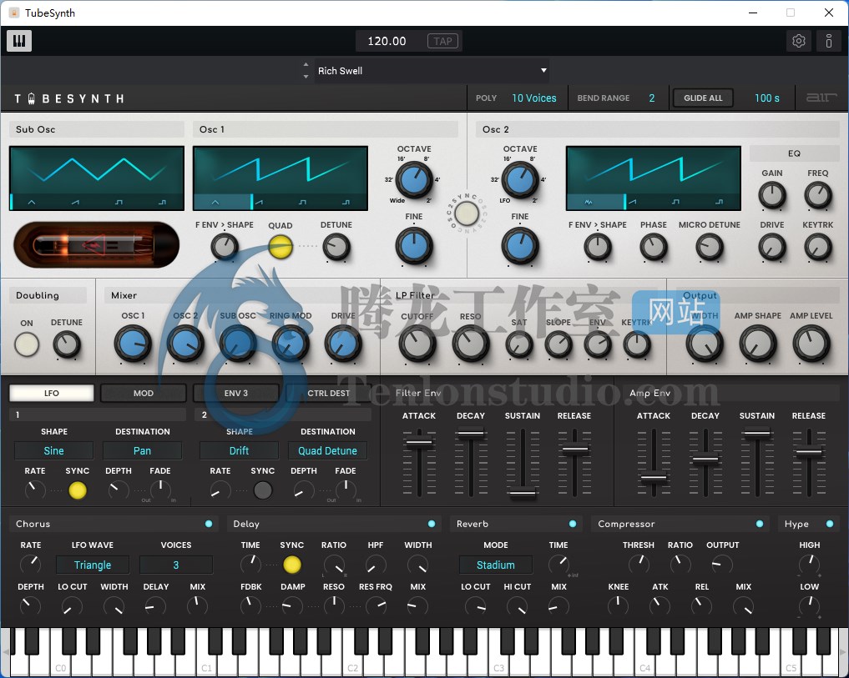
Task: Click the Delay FDBK knob
Action: 250,605
